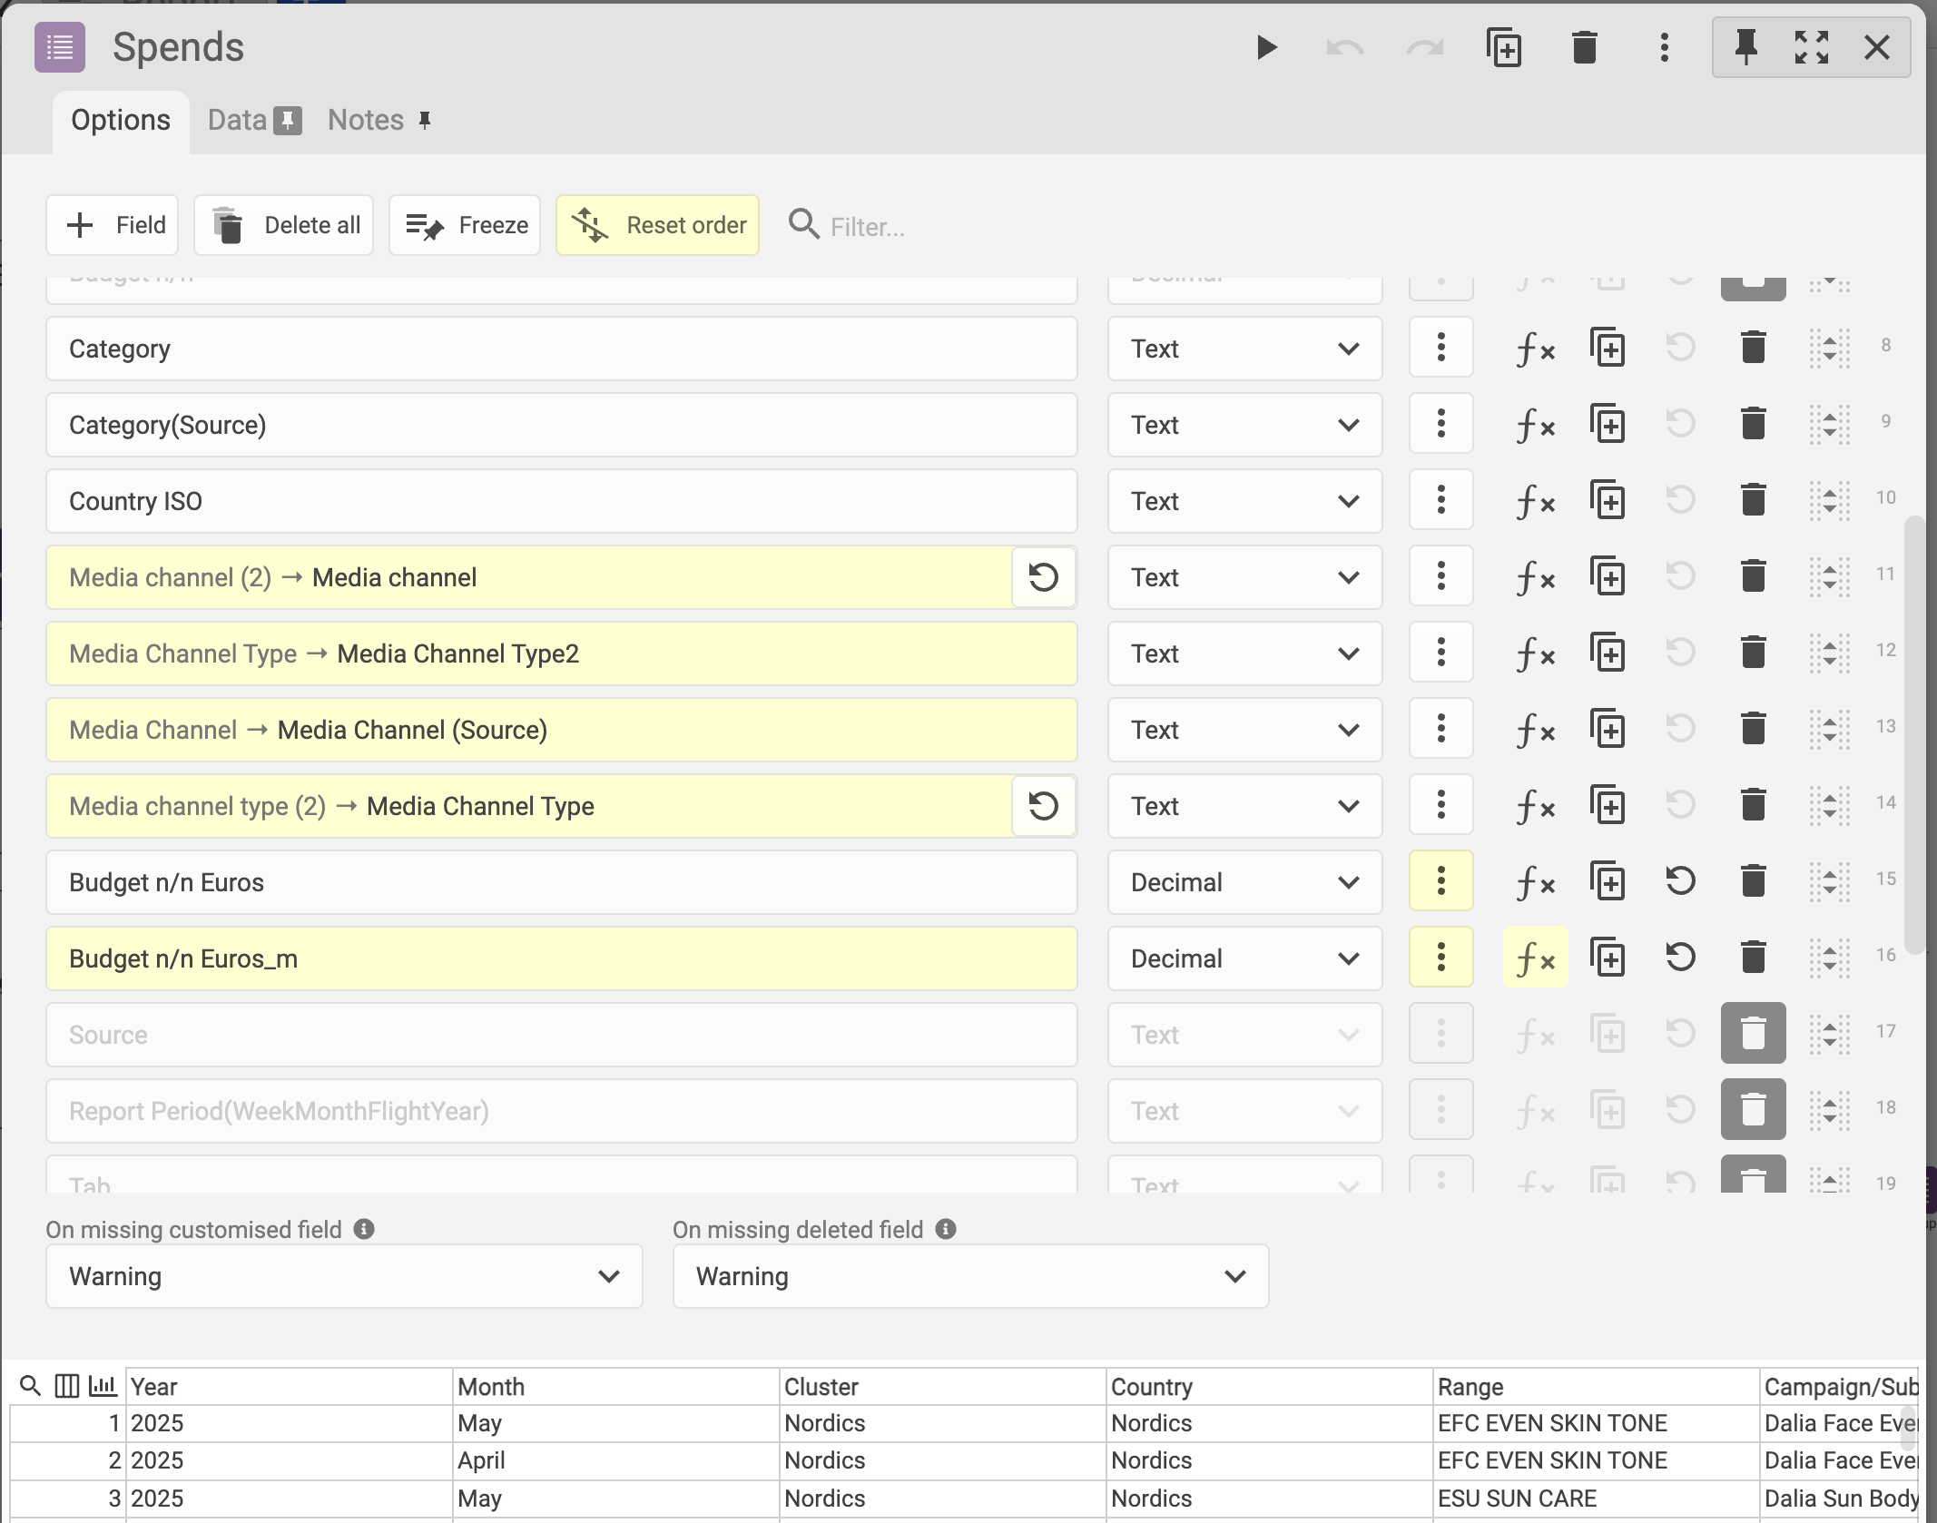Open more options for Category(Source) field

[1440, 425]
